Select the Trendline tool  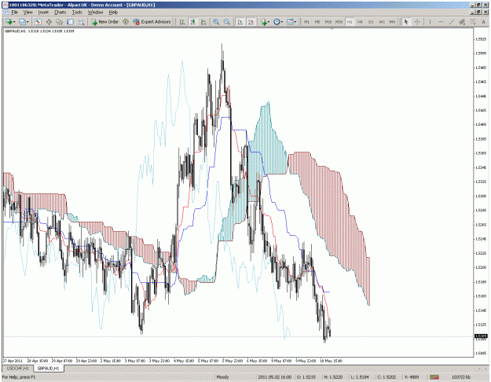tap(452, 22)
